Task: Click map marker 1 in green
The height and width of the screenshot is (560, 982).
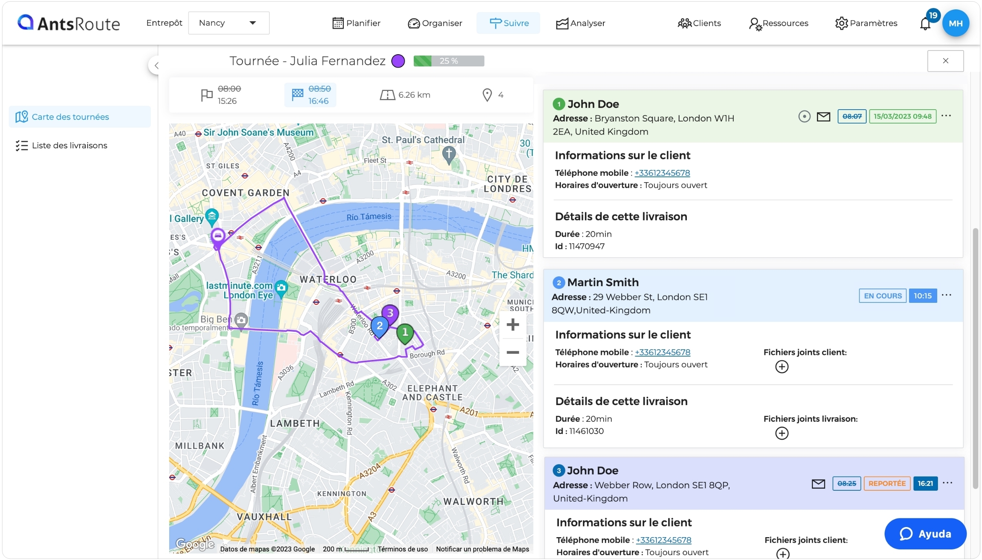Action: pyautogui.click(x=405, y=334)
